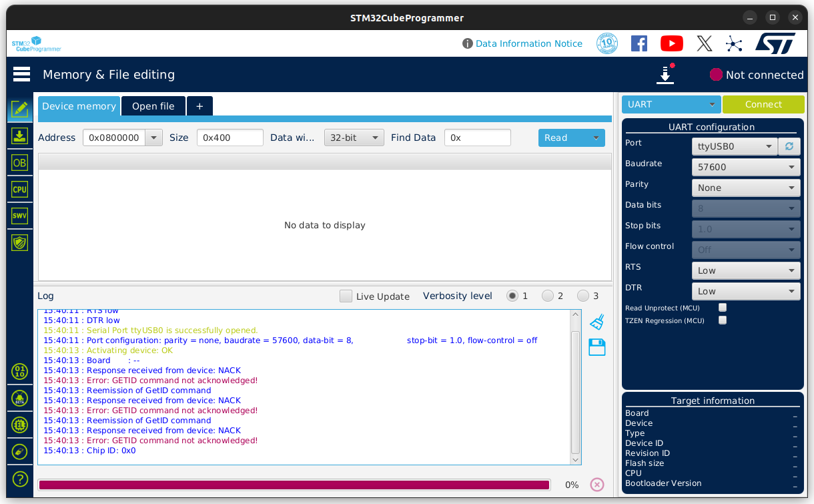Click 'Serial Port ttyUSB0 is successfully opened' line

[151, 330]
